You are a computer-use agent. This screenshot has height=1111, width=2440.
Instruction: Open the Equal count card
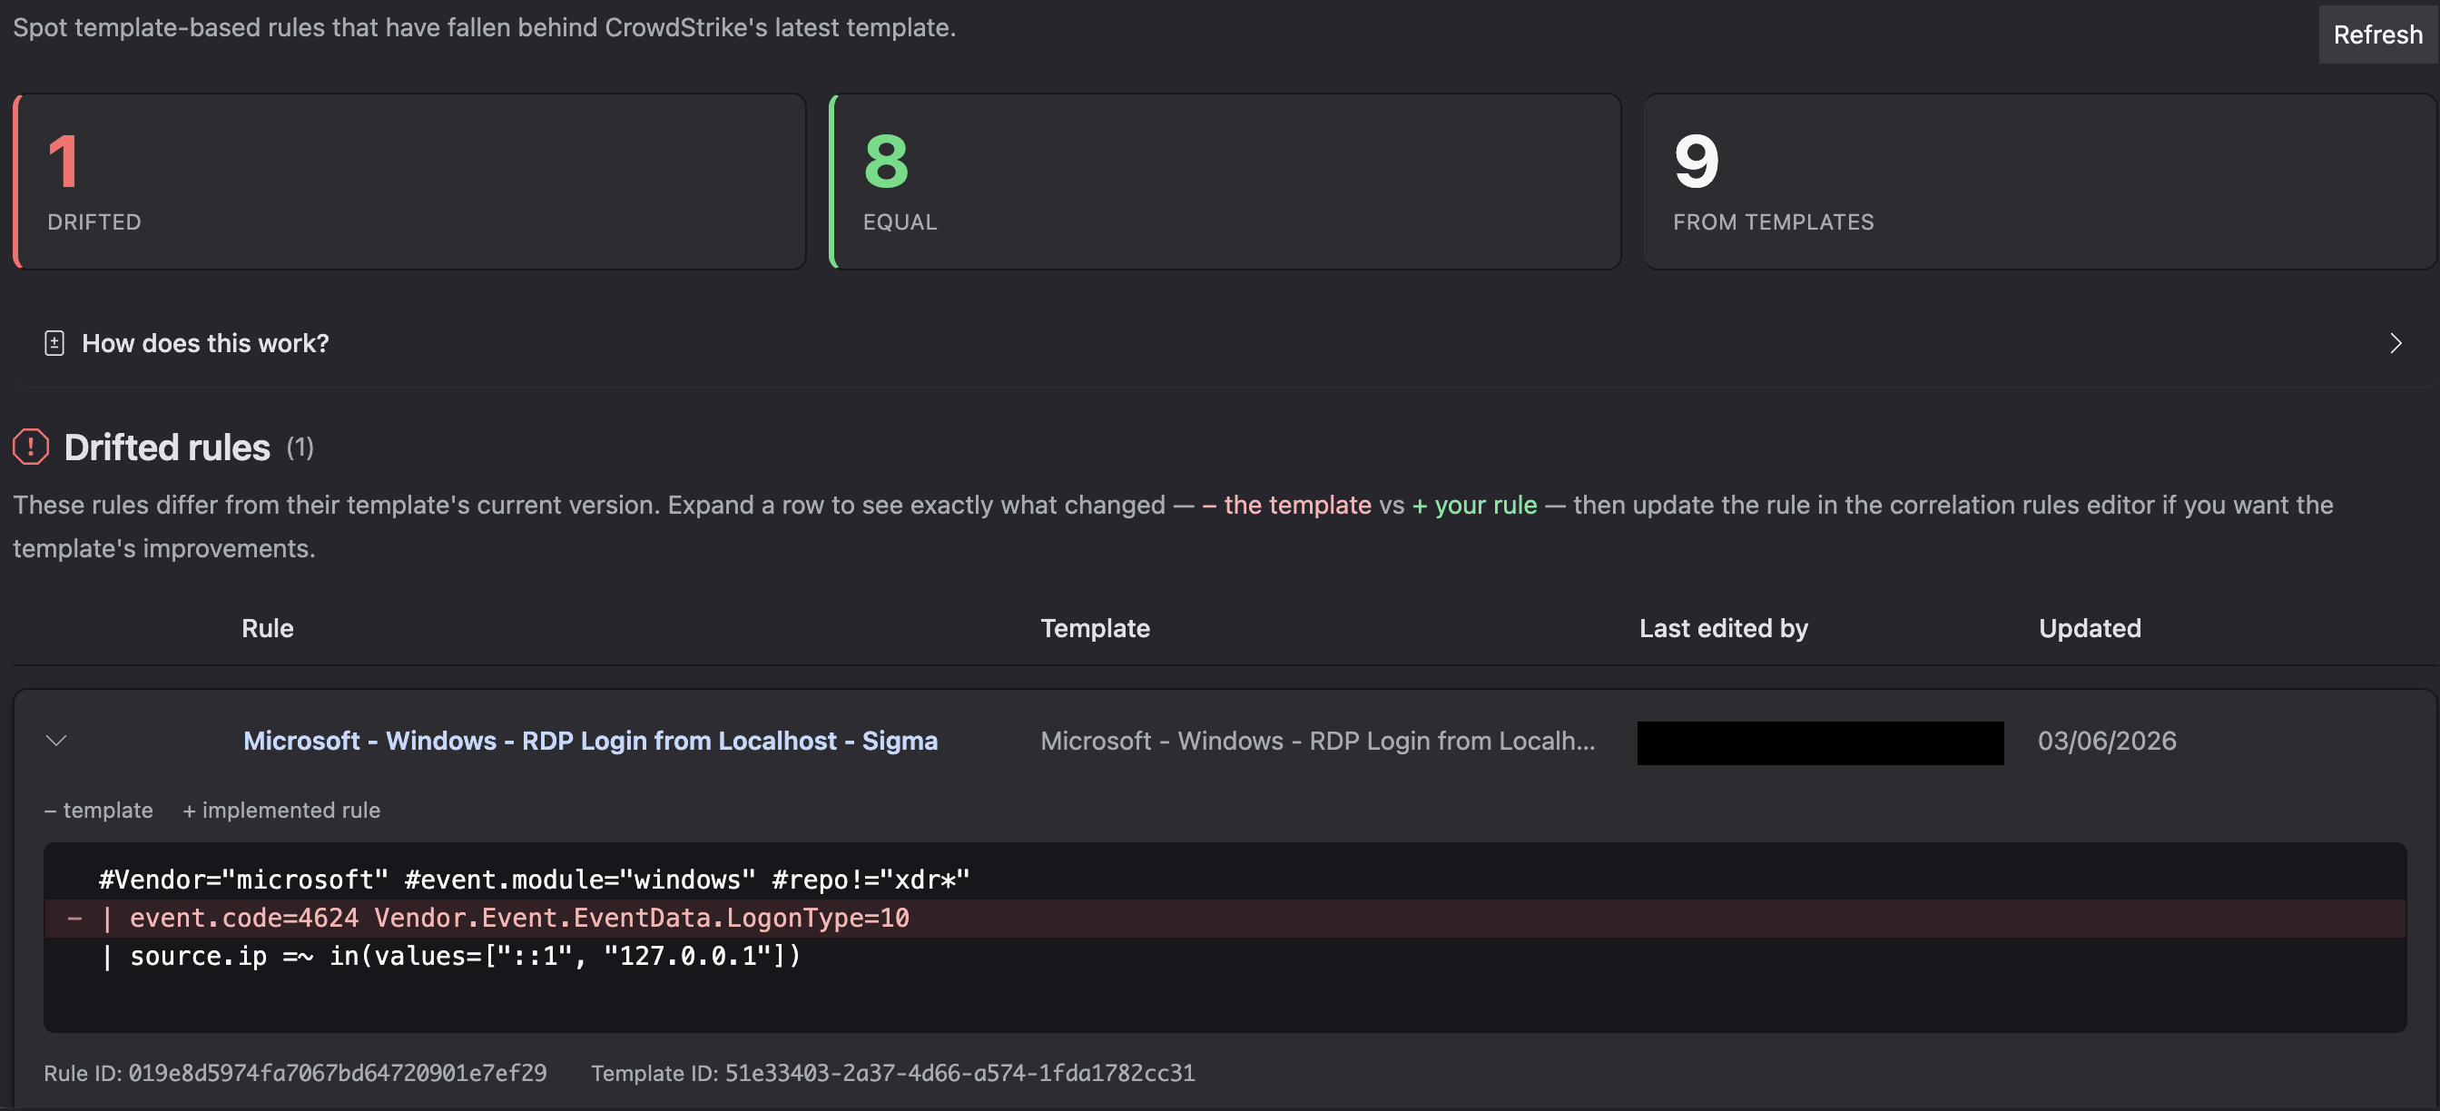[x=1225, y=182]
